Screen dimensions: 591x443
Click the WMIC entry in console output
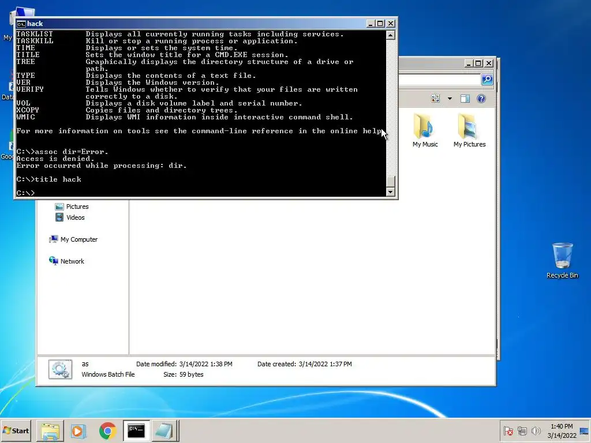click(x=25, y=117)
